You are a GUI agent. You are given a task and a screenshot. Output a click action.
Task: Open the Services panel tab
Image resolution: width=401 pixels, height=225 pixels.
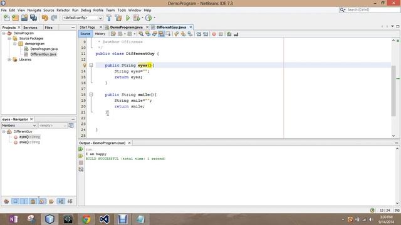point(30,27)
